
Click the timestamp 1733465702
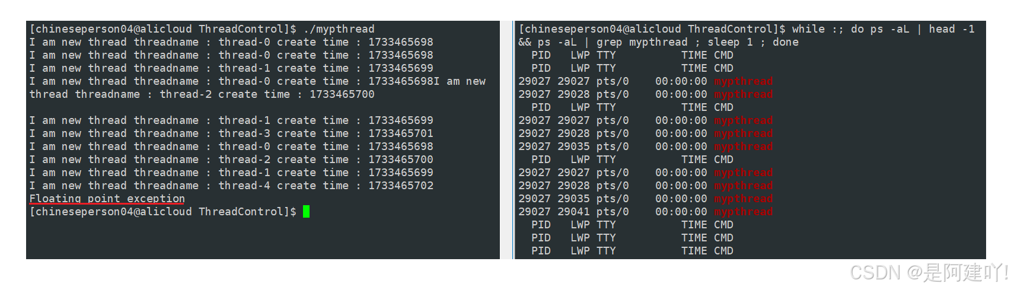point(401,186)
